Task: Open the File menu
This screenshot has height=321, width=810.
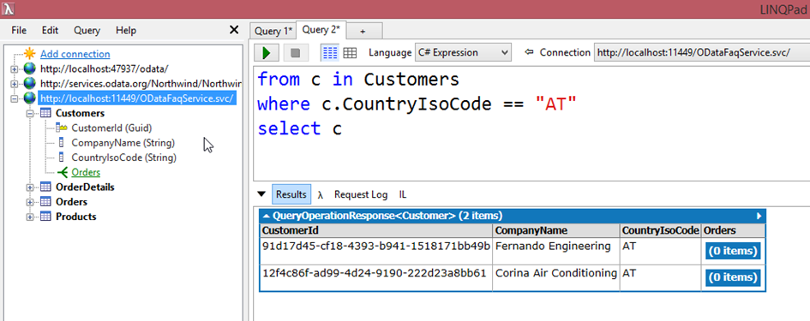Action: [19, 31]
